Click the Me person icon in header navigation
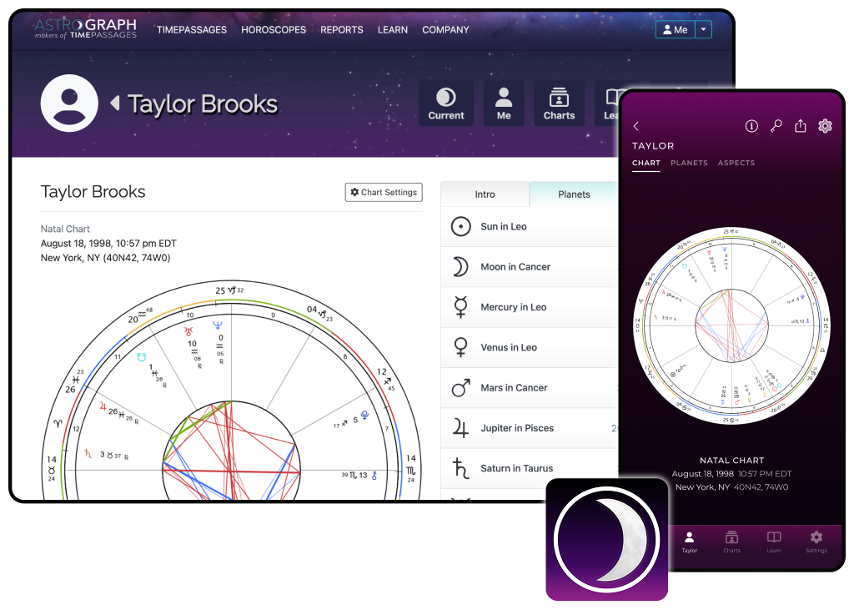The width and height of the screenshot is (854, 610). pos(504,102)
